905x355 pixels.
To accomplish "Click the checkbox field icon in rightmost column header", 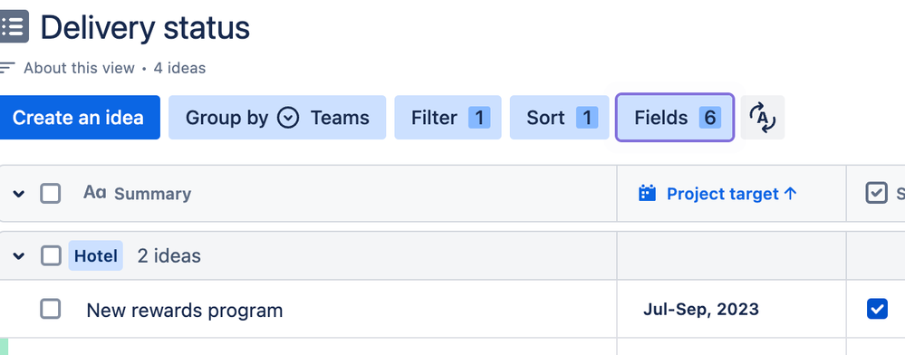I will coord(876,194).
